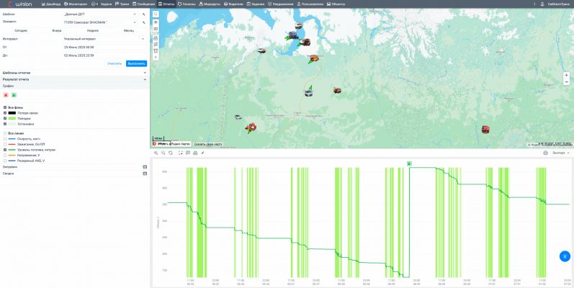Viewport: 574px width, 288px height.
Task: Click the chart reset zoom icon
Action: (x=171, y=153)
